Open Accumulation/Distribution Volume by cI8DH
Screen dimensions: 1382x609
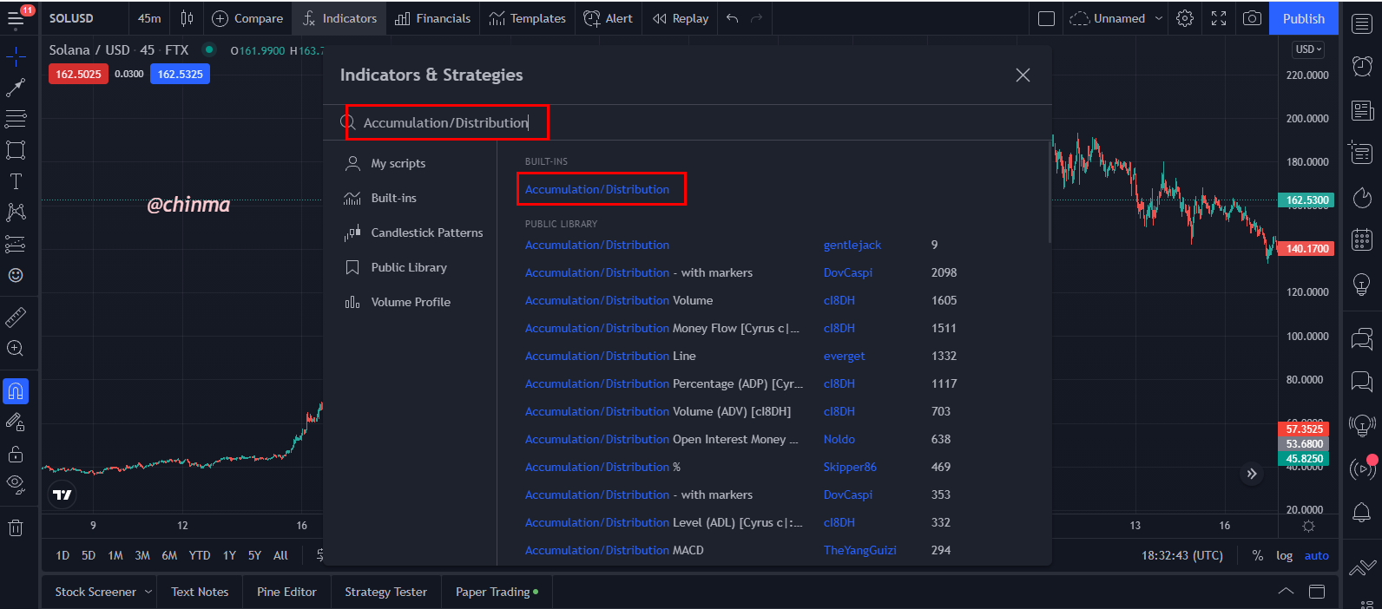(x=619, y=300)
